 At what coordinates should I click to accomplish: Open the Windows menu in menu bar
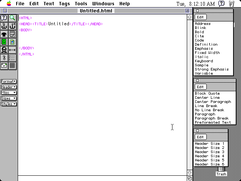tap(103, 4)
